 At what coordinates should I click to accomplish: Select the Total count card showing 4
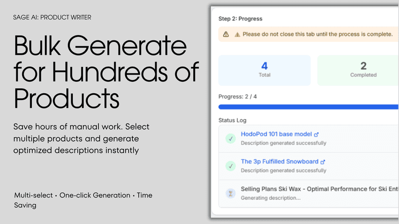[x=265, y=70]
